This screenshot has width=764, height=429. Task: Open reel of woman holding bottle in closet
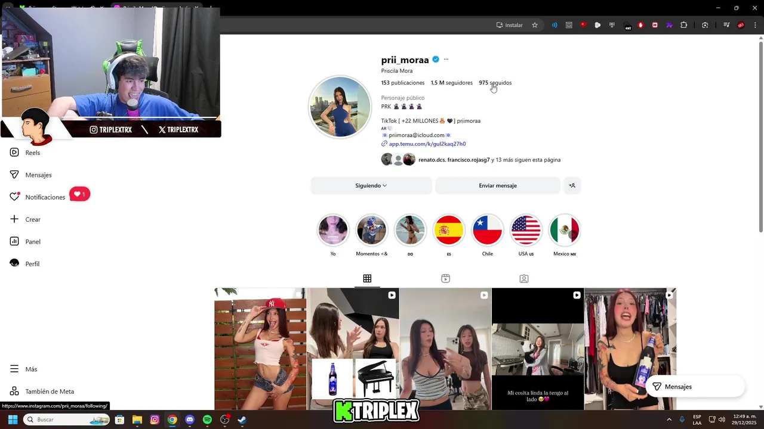(630, 349)
